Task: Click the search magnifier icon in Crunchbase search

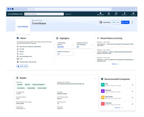Action: click(x=26, y=14)
